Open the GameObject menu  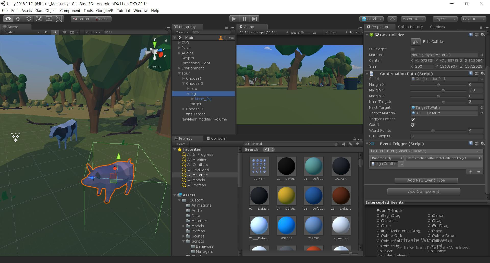pyautogui.click(x=46, y=11)
